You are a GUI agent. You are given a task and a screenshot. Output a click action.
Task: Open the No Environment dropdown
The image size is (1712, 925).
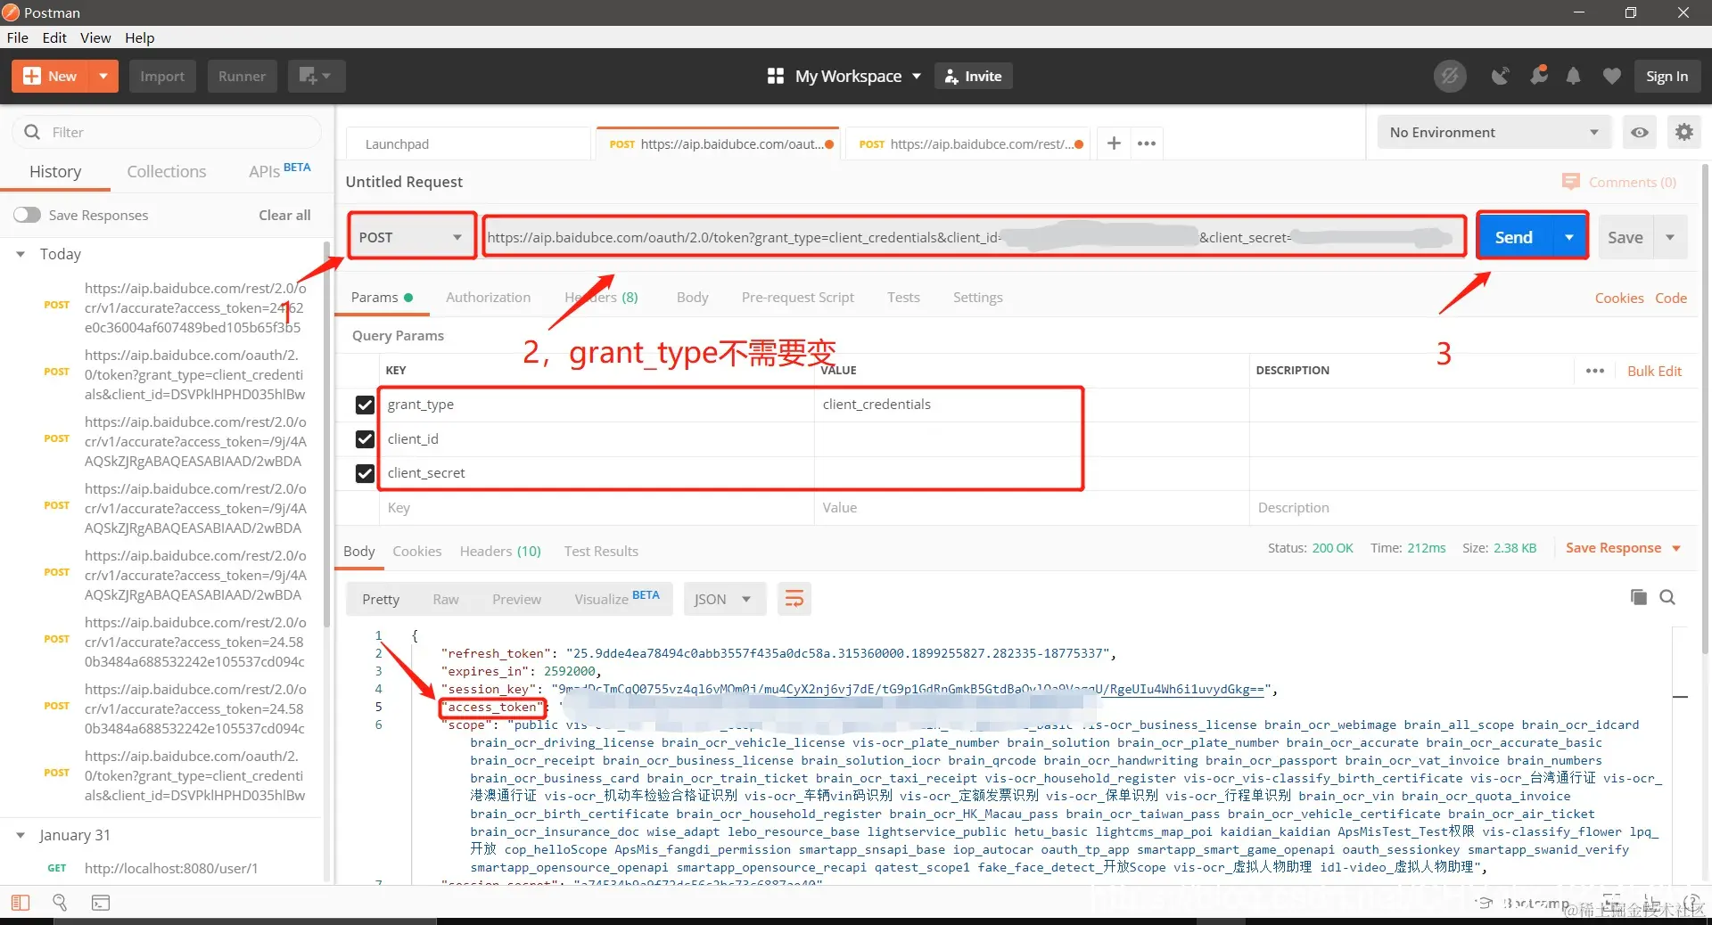pos(1494,132)
